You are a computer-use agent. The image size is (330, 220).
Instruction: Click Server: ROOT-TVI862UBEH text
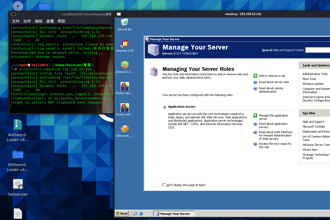pyautogui.click(x=180, y=53)
